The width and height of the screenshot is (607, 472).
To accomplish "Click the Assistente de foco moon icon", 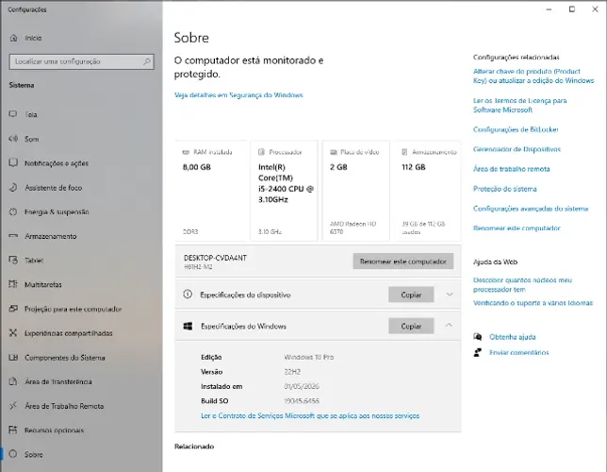I will [13, 187].
